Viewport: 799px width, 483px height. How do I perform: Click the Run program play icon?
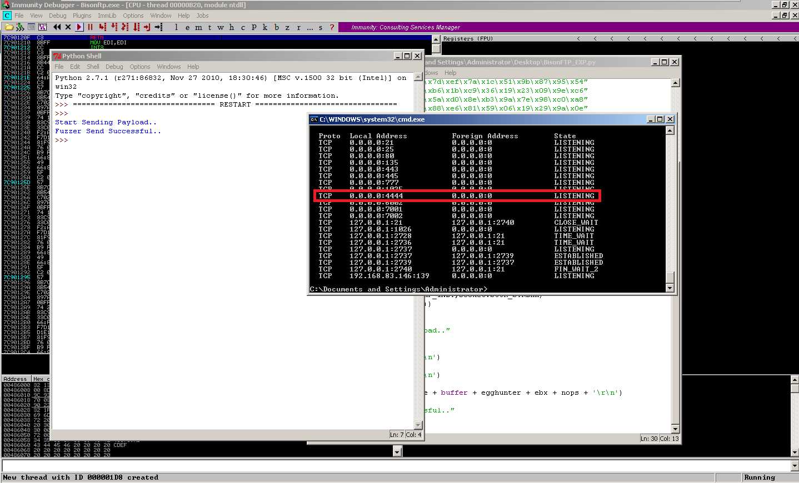79,27
